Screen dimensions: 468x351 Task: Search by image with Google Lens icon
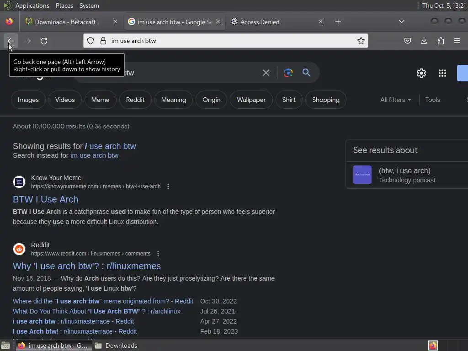coord(288,73)
